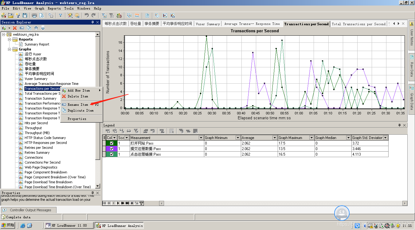Switch to Total Transactions per Second tab
The height and width of the screenshot is (230, 415).
pyautogui.click(x=358, y=24)
